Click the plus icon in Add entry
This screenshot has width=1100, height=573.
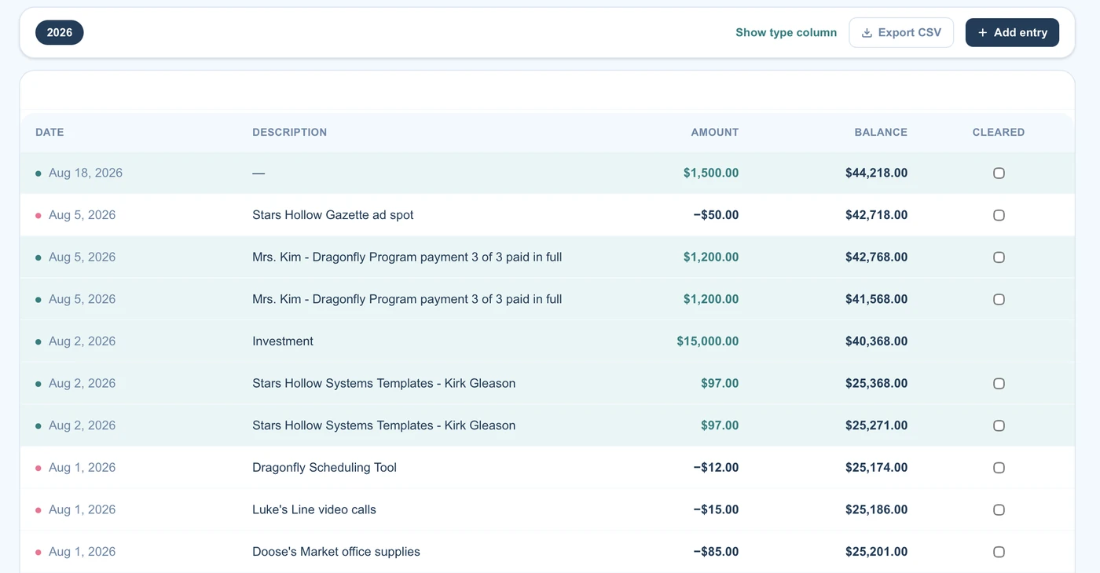pyautogui.click(x=983, y=33)
